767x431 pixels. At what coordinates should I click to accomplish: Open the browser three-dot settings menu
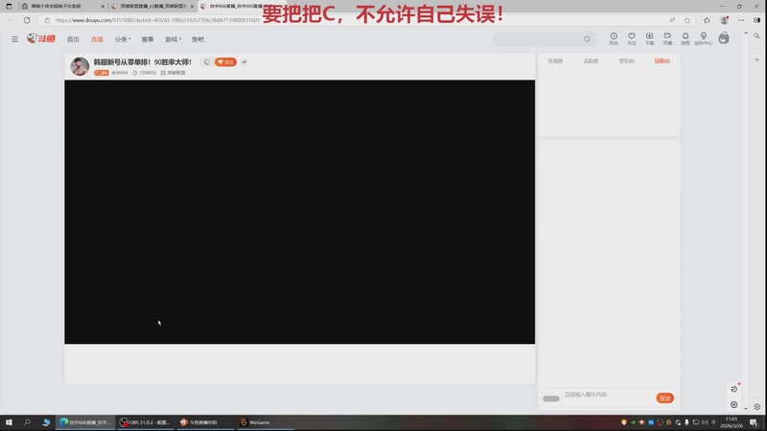pos(741,20)
